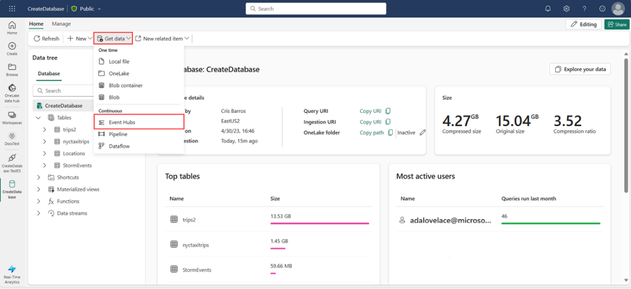This screenshot has width=631, height=289.
Task: Click adalovelace user in Most active users
Action: click(x=451, y=220)
